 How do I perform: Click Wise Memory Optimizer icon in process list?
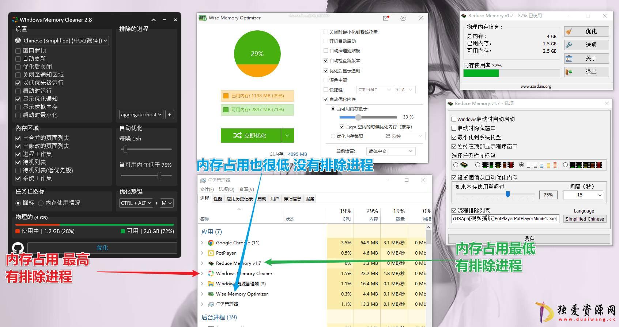point(211,294)
